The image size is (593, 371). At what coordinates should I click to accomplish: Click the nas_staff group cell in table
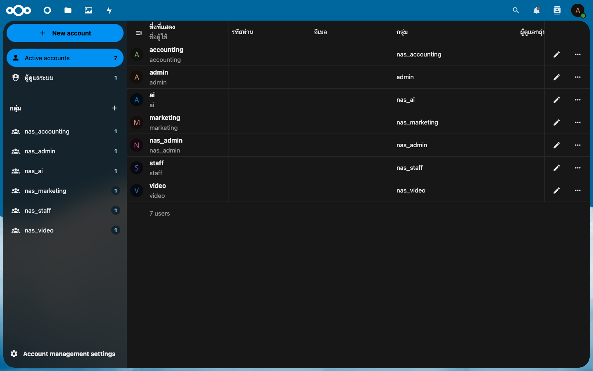410,168
